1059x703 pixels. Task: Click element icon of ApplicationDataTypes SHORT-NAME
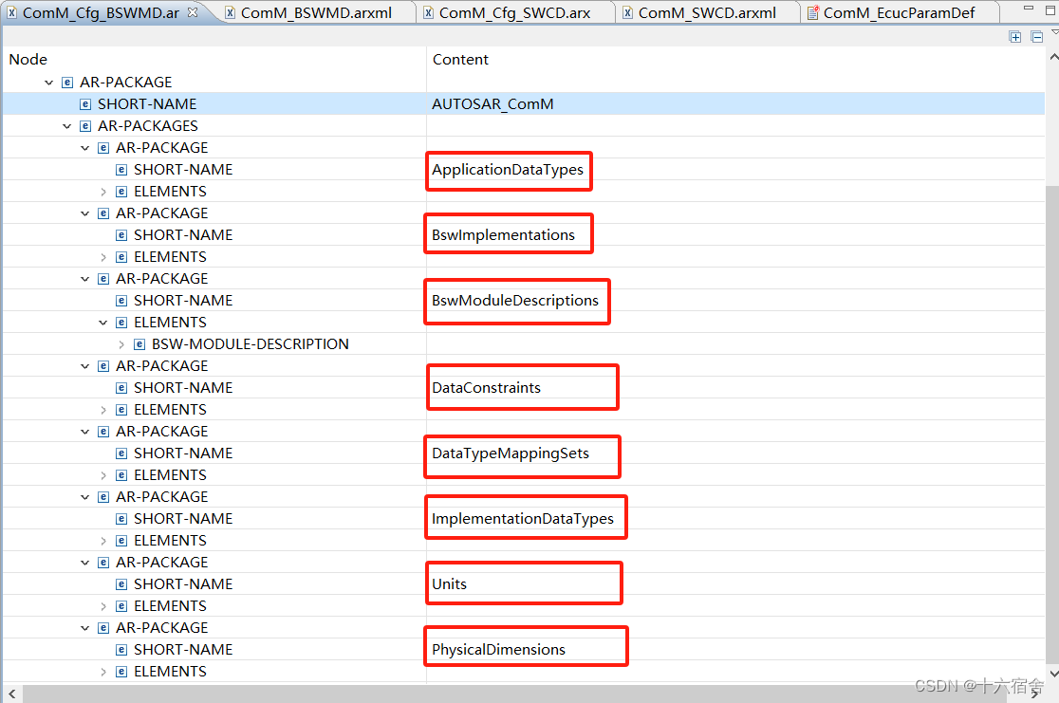[x=121, y=170]
